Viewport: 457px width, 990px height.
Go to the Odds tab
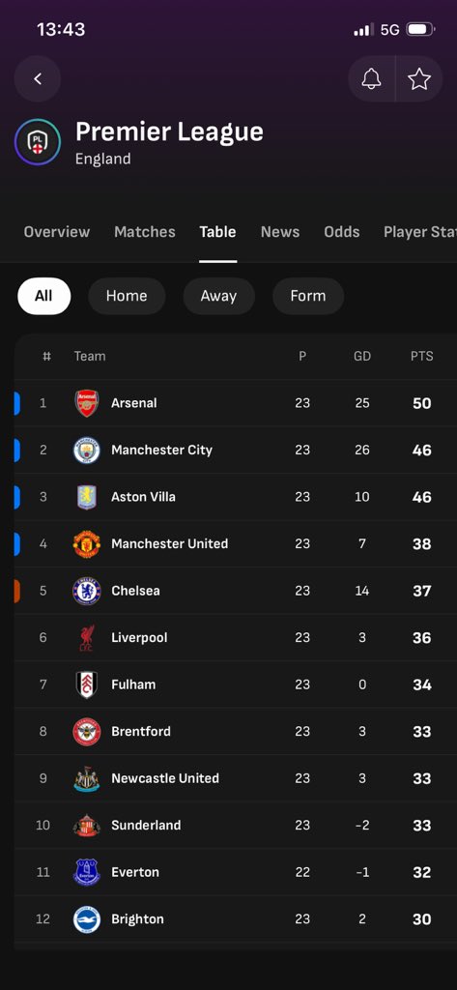(x=341, y=232)
